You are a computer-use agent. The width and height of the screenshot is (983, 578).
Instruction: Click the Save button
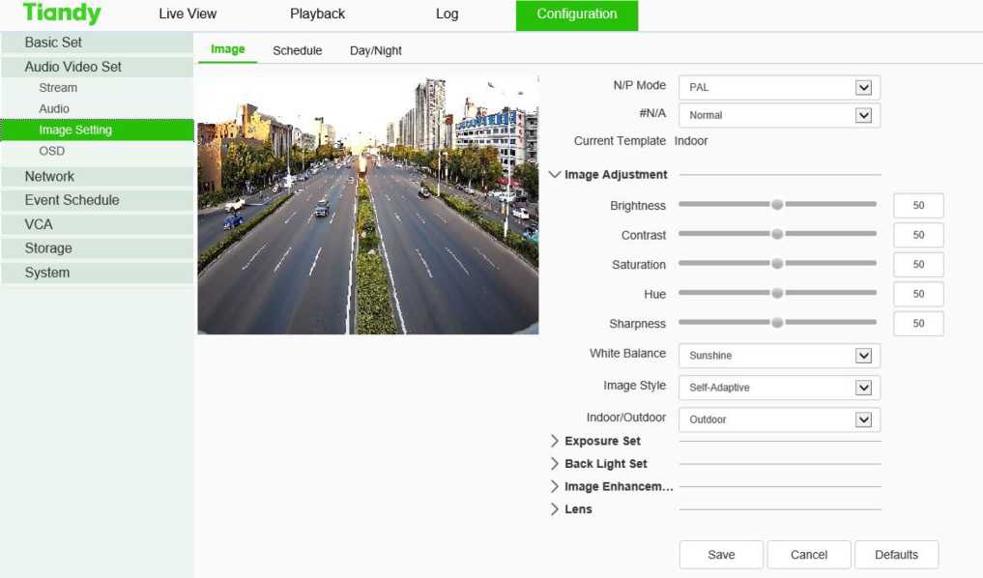721,555
